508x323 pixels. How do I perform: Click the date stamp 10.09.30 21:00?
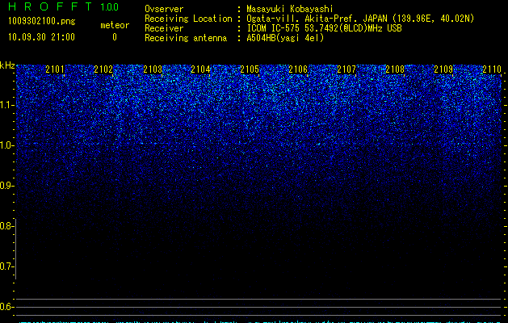pyautogui.click(x=41, y=37)
